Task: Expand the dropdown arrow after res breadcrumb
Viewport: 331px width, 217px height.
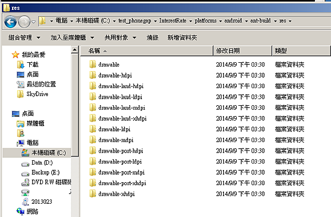Action: (290, 21)
